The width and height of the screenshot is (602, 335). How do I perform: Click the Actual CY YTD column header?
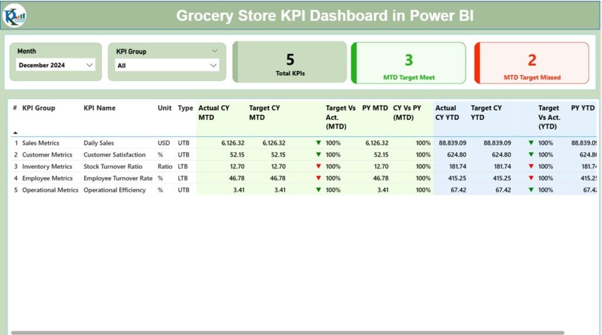point(447,113)
